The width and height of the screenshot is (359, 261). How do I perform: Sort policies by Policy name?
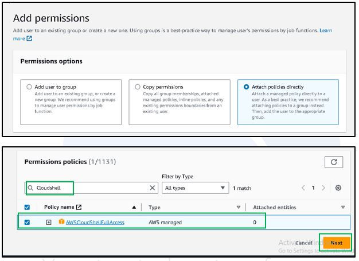point(134,208)
